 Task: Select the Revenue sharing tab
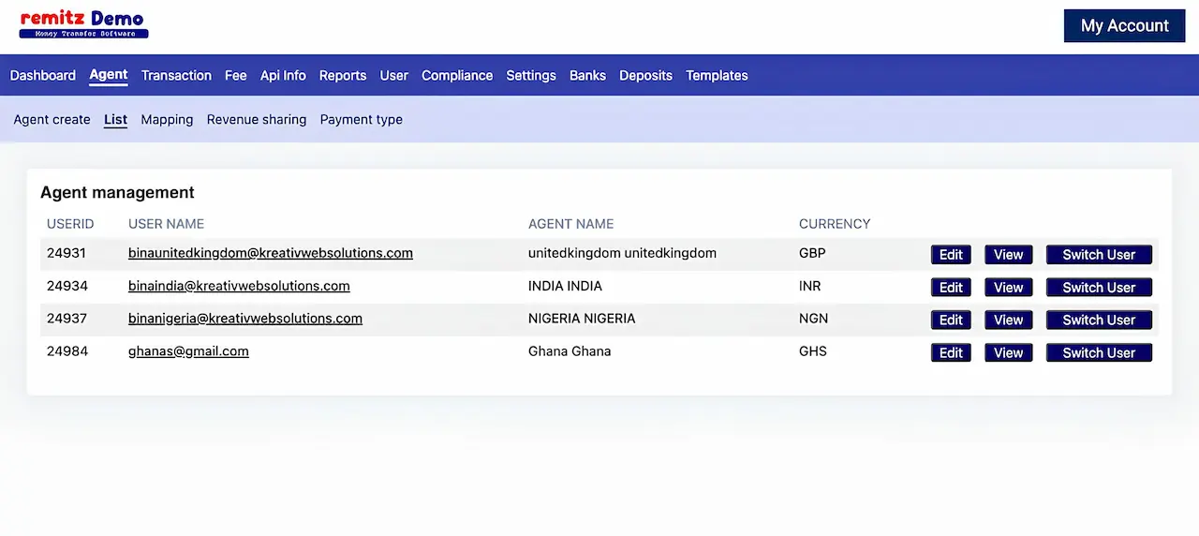(x=257, y=120)
